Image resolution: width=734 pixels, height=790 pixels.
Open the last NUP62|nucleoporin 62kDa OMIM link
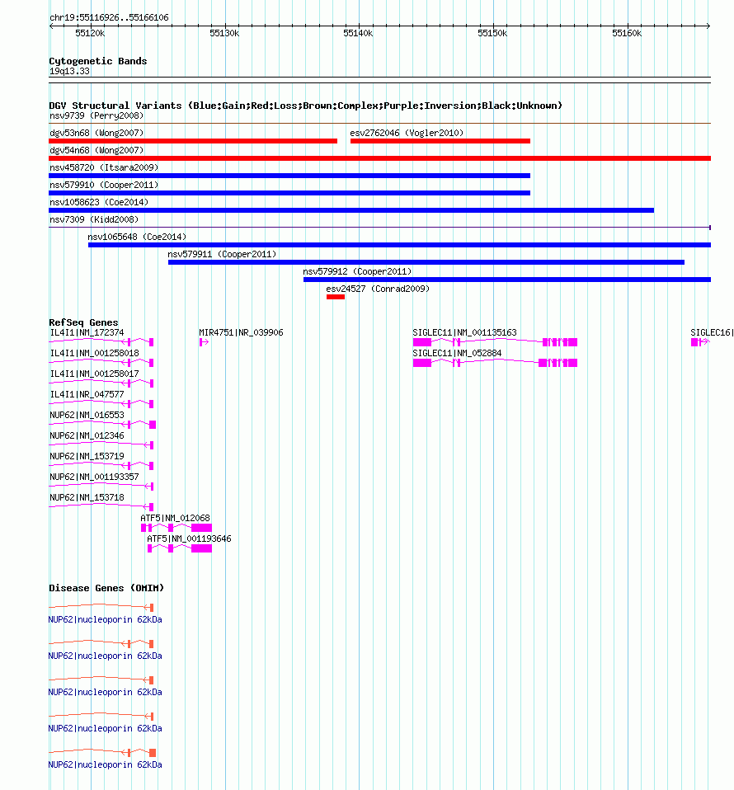pyautogui.click(x=105, y=764)
